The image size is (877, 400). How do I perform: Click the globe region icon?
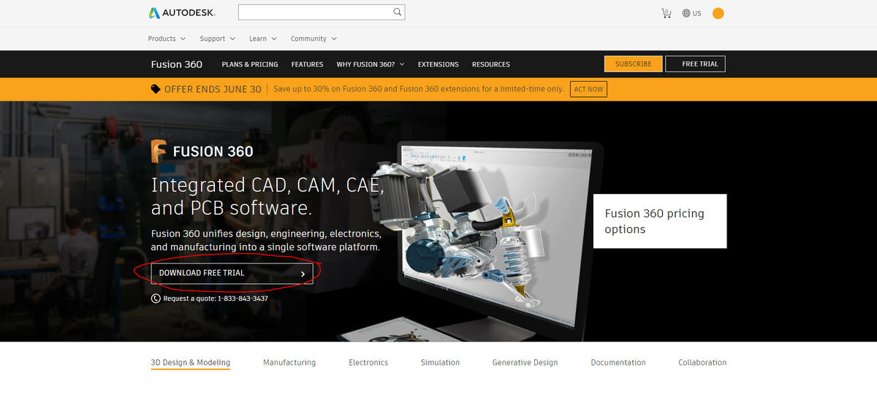686,13
